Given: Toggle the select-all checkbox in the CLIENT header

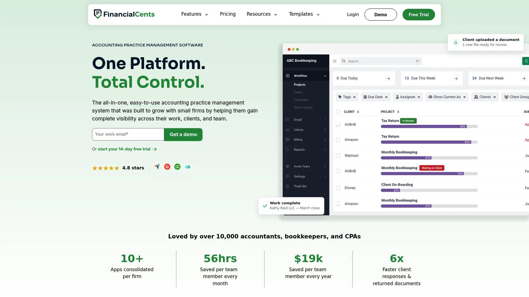Looking at the screenshot, I should tap(338, 112).
